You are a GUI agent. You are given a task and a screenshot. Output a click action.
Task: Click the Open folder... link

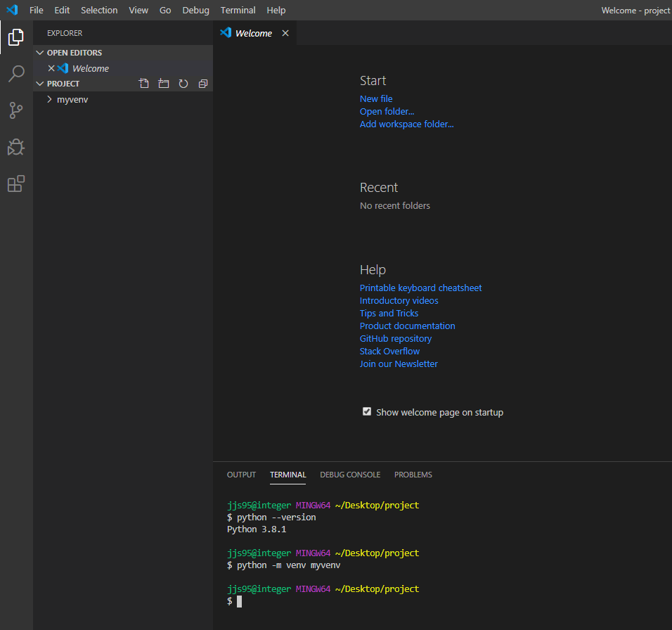tap(387, 111)
